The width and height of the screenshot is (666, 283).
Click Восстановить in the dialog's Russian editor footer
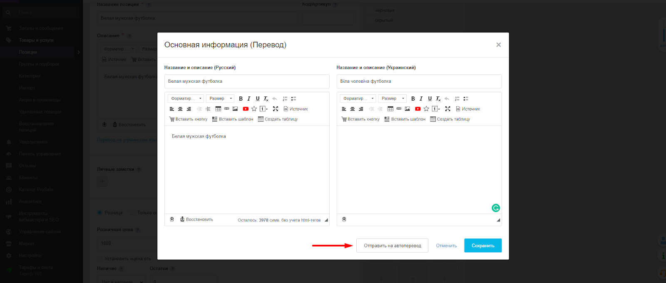click(x=196, y=219)
